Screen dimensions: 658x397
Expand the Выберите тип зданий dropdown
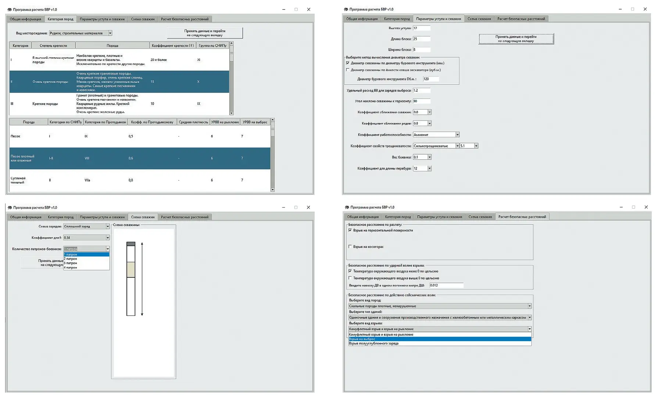529,318
